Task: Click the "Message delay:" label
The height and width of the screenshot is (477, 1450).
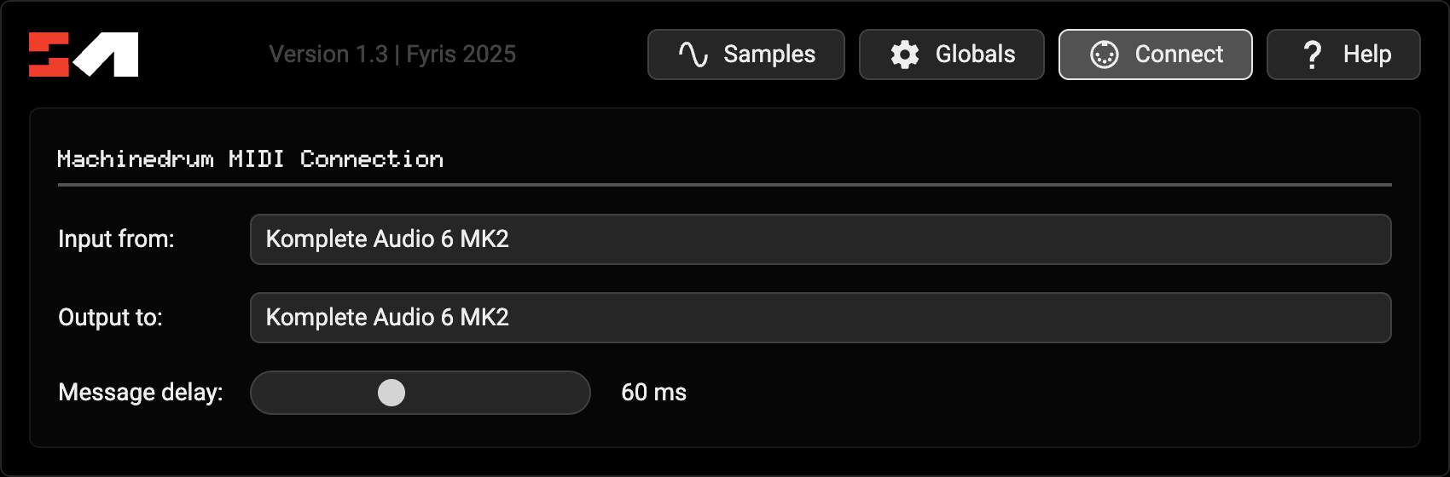Action: [141, 393]
